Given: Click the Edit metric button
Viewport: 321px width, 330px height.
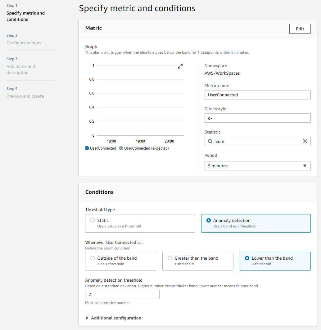Looking at the screenshot, I should (x=300, y=29).
